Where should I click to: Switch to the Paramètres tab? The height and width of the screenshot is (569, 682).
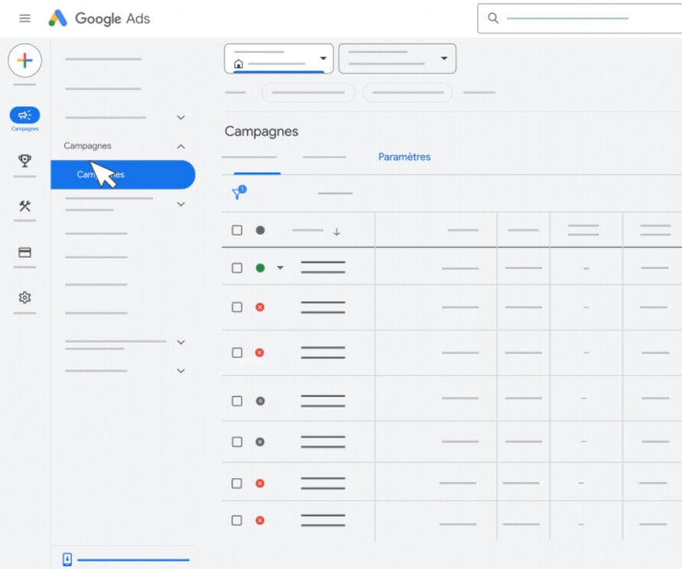point(404,157)
